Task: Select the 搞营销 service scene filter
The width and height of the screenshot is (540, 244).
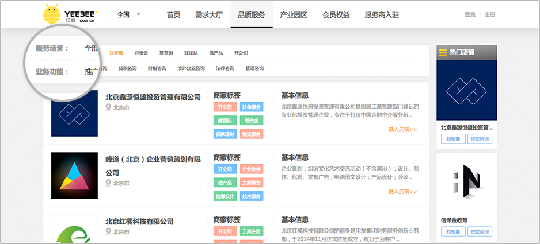Action: point(166,53)
